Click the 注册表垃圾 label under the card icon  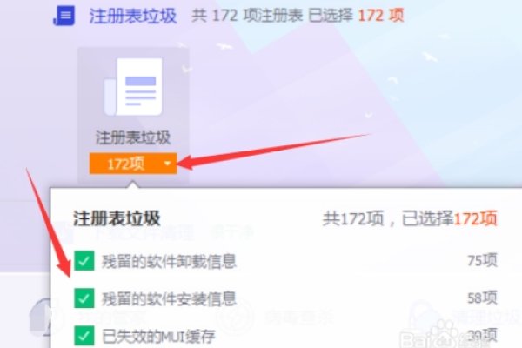tap(133, 137)
